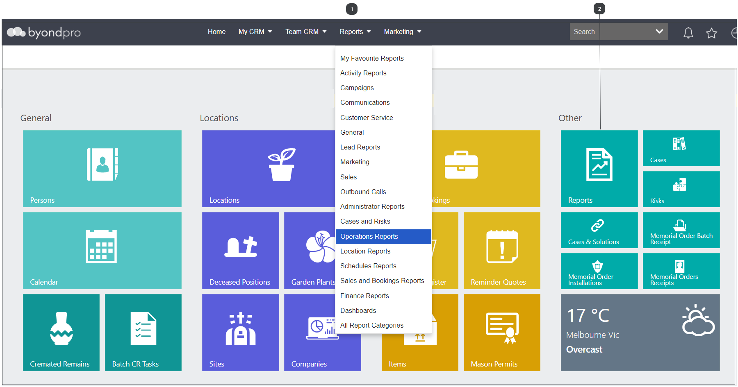The height and width of the screenshot is (387, 738).
Task: Expand the Team CRM dropdown menu
Action: (306, 32)
